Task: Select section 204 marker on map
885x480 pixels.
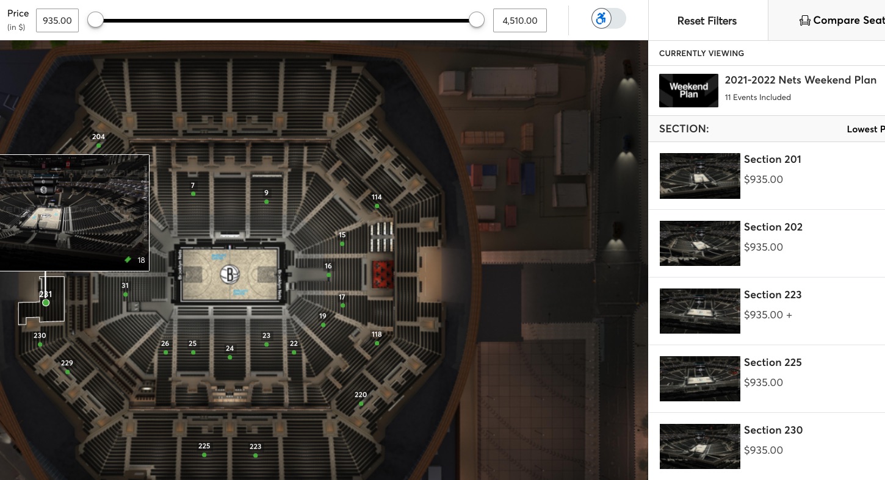Action: point(99,146)
